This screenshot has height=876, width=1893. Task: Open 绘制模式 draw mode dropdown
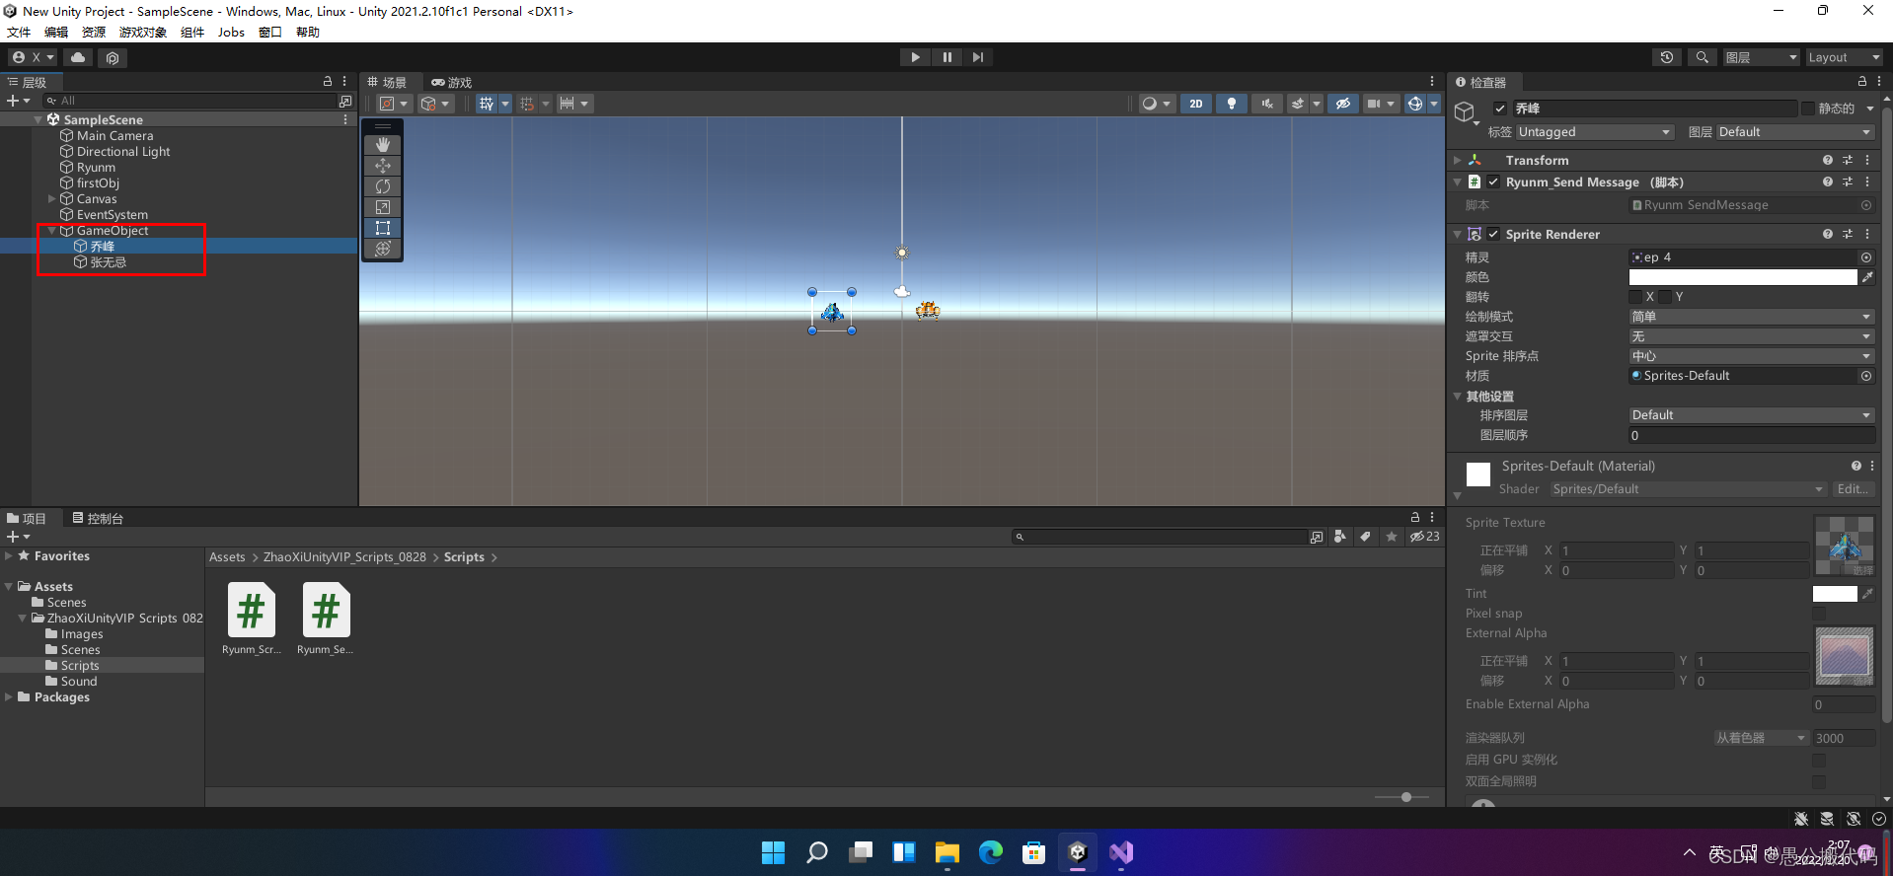click(1752, 317)
